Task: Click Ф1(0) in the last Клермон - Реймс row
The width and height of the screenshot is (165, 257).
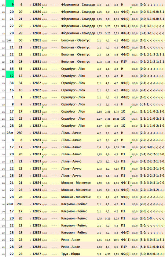Action: [x=125, y=232]
